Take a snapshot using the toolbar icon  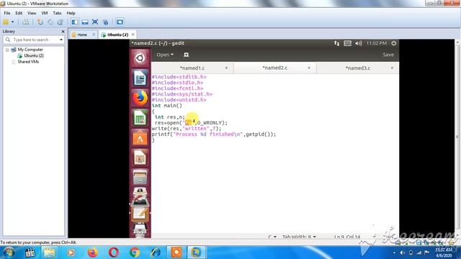pyautogui.click(x=40, y=22)
